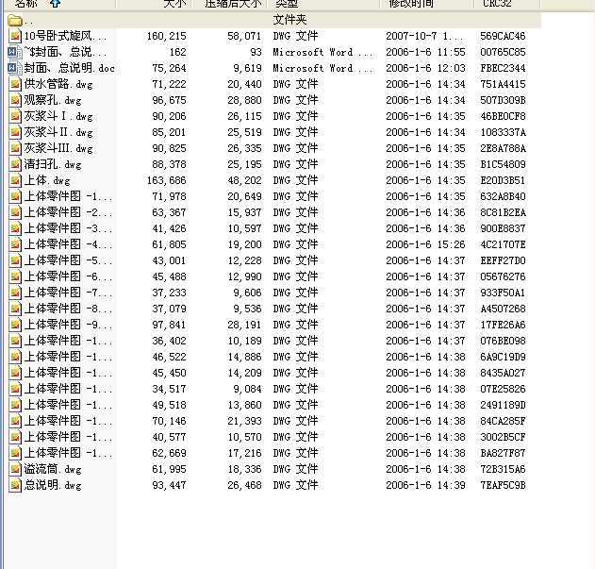
Task: Select the file 总说明.dwg
Action: (53, 485)
